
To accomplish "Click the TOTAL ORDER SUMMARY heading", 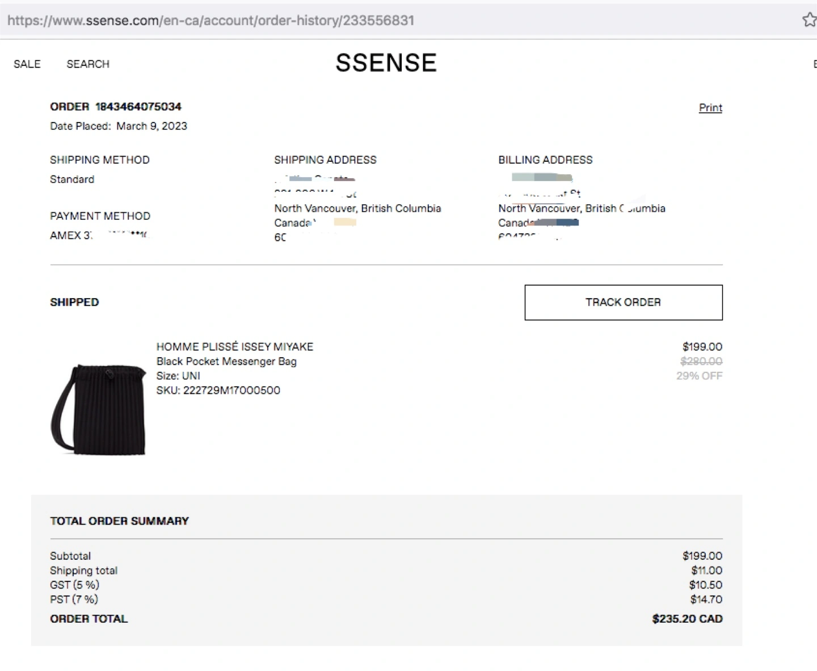I will tap(119, 521).
